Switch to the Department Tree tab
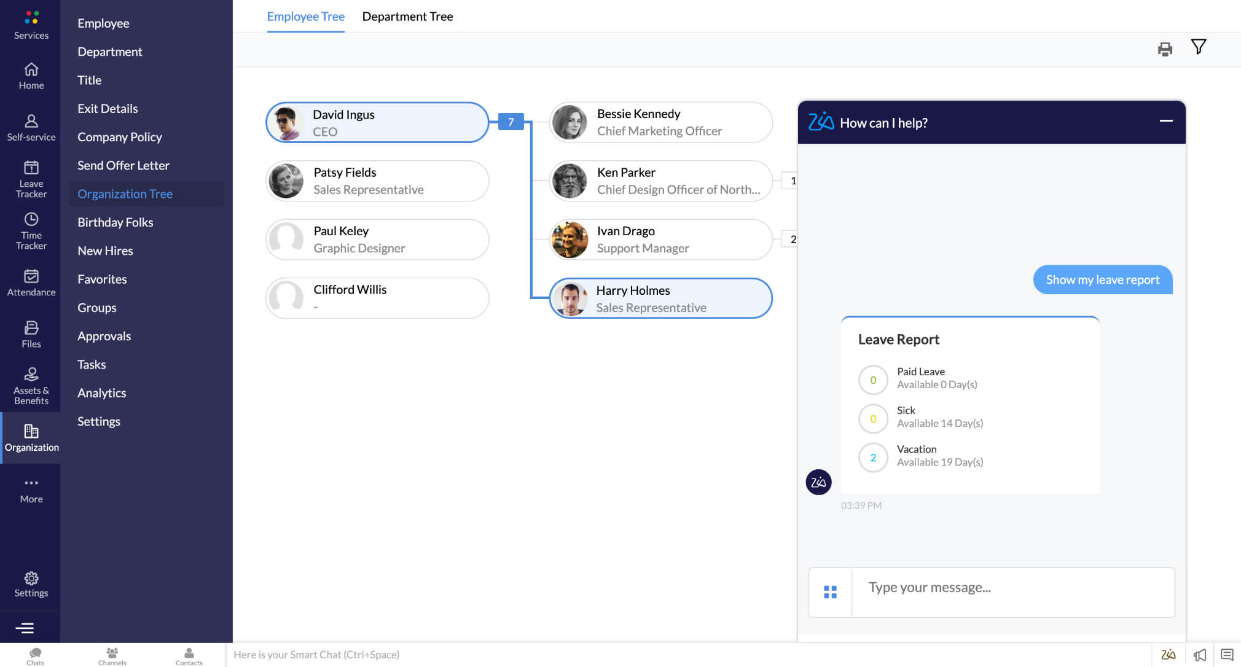The image size is (1241, 667). tap(407, 15)
